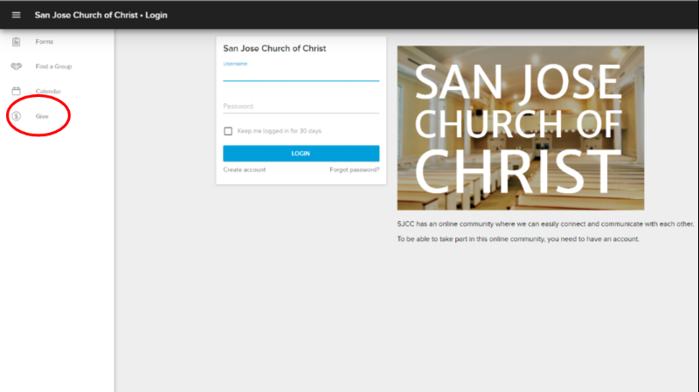The image size is (699, 392).
Task: Open Forms in the sidebar
Action: [45, 41]
